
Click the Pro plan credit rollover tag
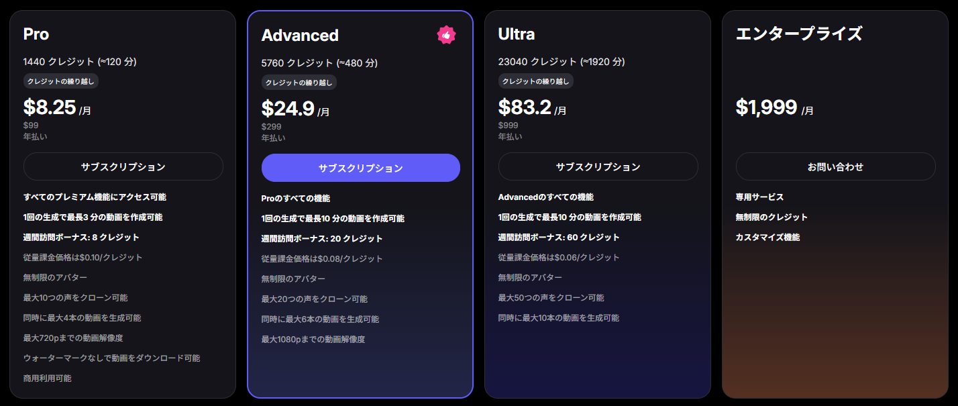point(62,81)
